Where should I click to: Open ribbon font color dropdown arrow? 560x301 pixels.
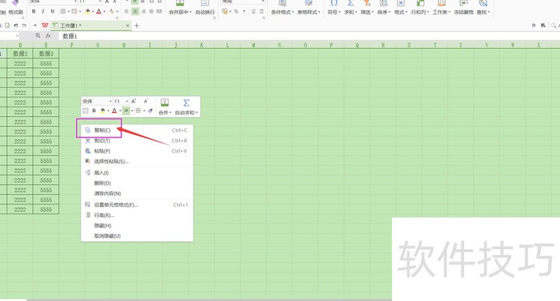pos(104,12)
